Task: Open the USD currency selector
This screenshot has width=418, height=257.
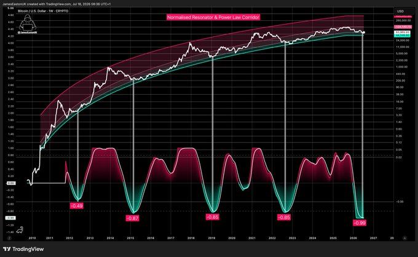Action: click(404, 11)
